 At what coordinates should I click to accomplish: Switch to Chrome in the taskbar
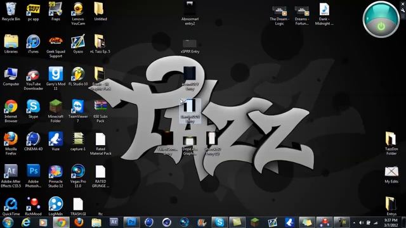[x=61, y=222]
